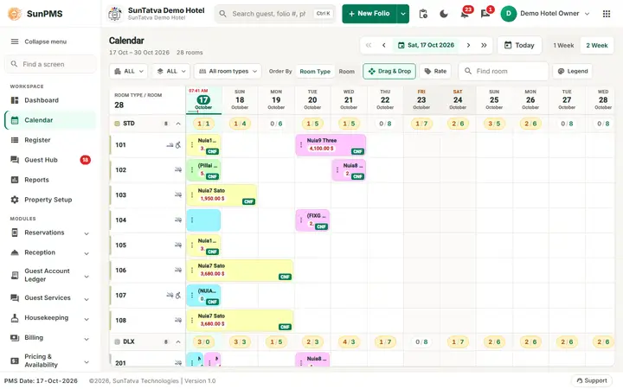Click the SunTatva Demo Hotel logo
Screen dimensions: 623x389
115,14
